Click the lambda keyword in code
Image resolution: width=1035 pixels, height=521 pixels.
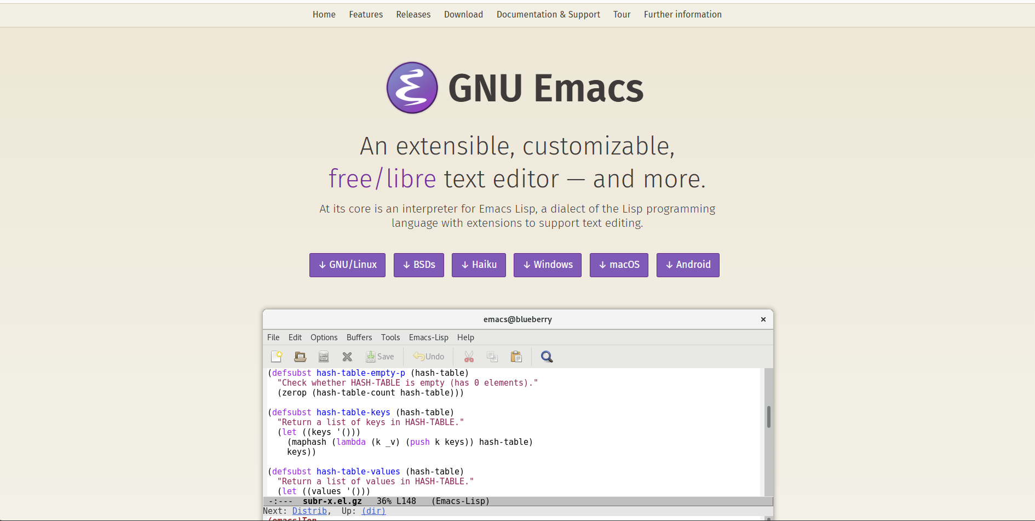(x=351, y=442)
